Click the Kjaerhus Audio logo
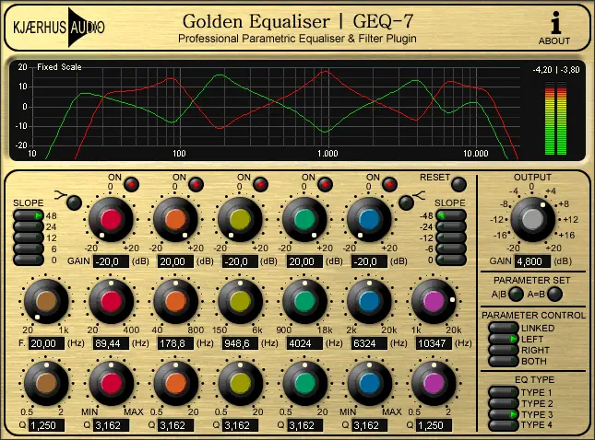The width and height of the screenshot is (595, 440). point(57,28)
